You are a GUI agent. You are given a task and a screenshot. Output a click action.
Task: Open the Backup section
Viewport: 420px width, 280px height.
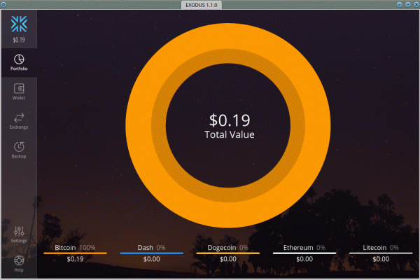[x=19, y=150]
